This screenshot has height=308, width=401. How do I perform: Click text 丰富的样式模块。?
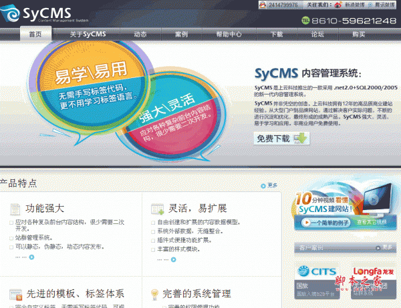pyautogui.click(x=178, y=249)
